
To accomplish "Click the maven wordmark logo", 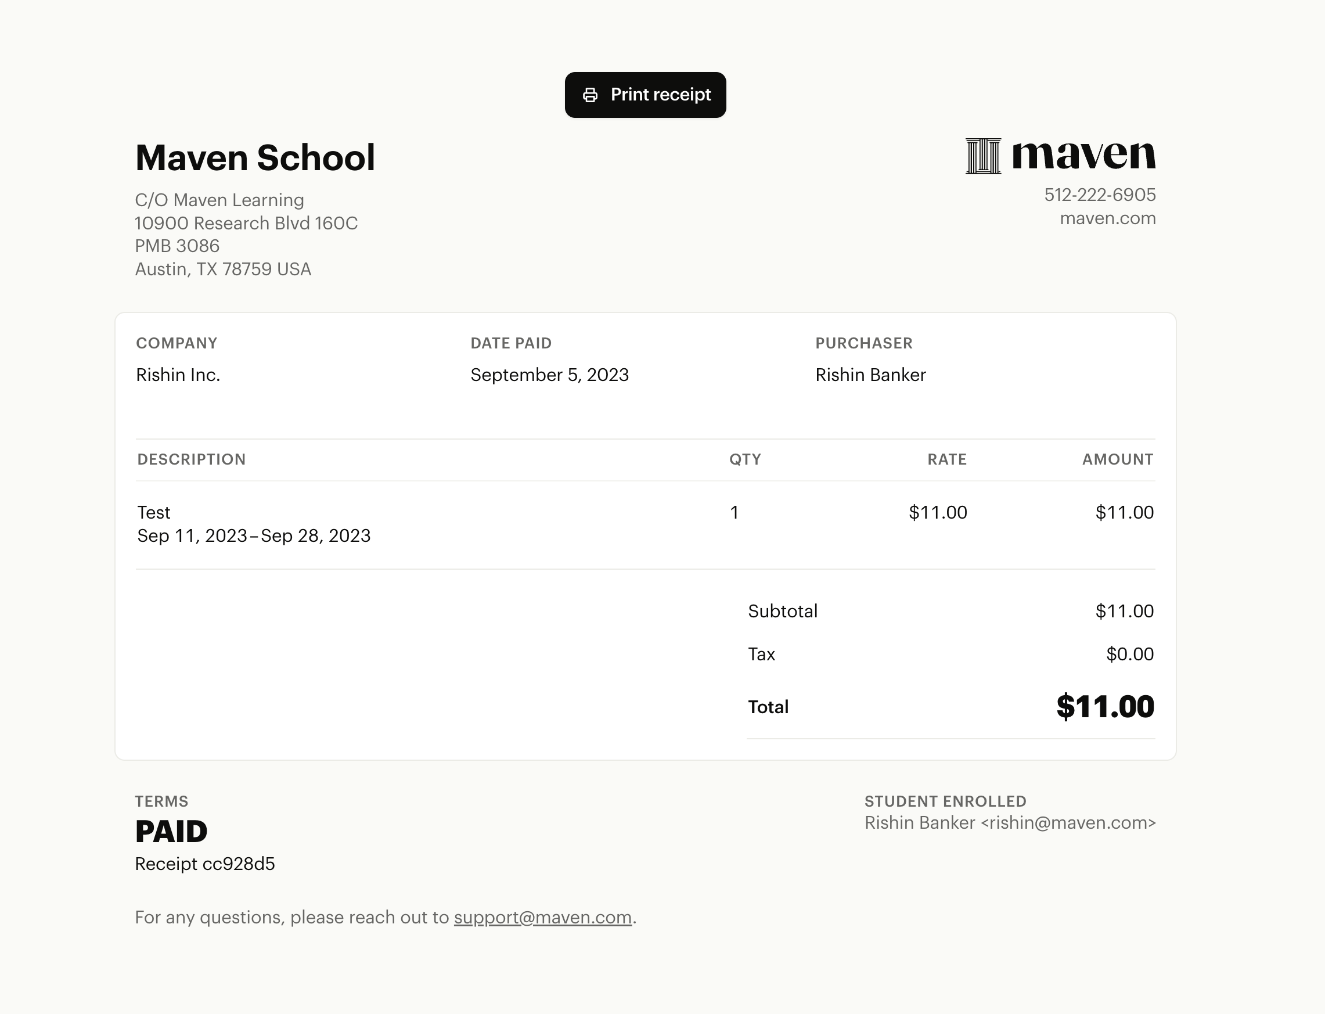I will (x=1083, y=154).
